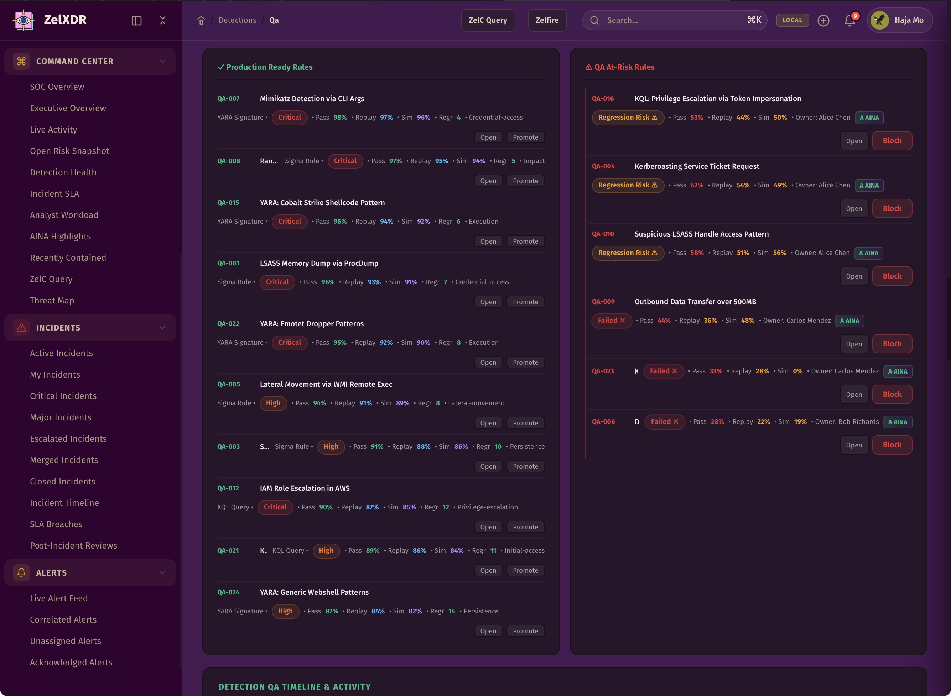Viewport: 951px width, 696px height.
Task: Click the plus circle add icon
Action: 823,20
